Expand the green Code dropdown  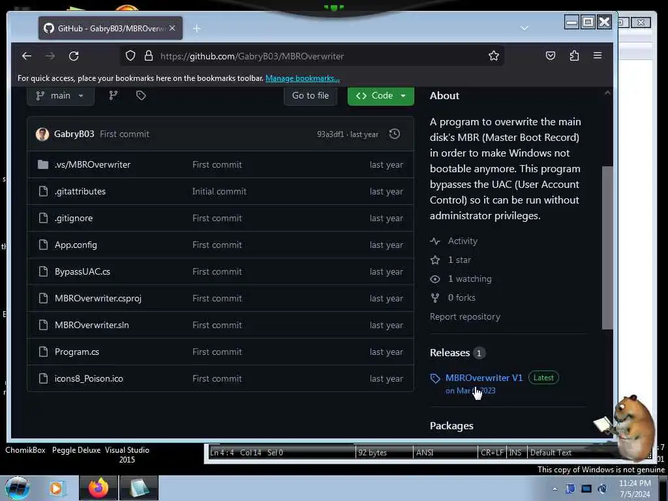point(381,96)
